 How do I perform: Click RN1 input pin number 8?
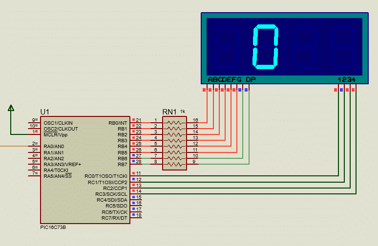[156, 162]
